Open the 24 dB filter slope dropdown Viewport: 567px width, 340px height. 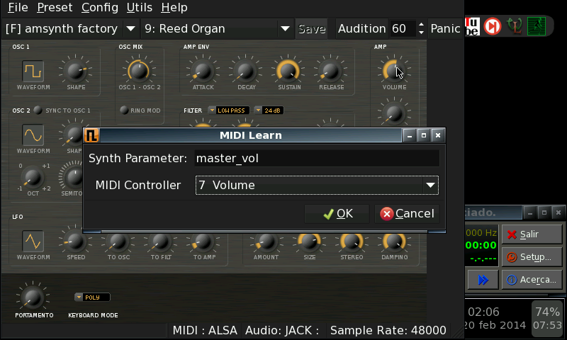pos(269,110)
